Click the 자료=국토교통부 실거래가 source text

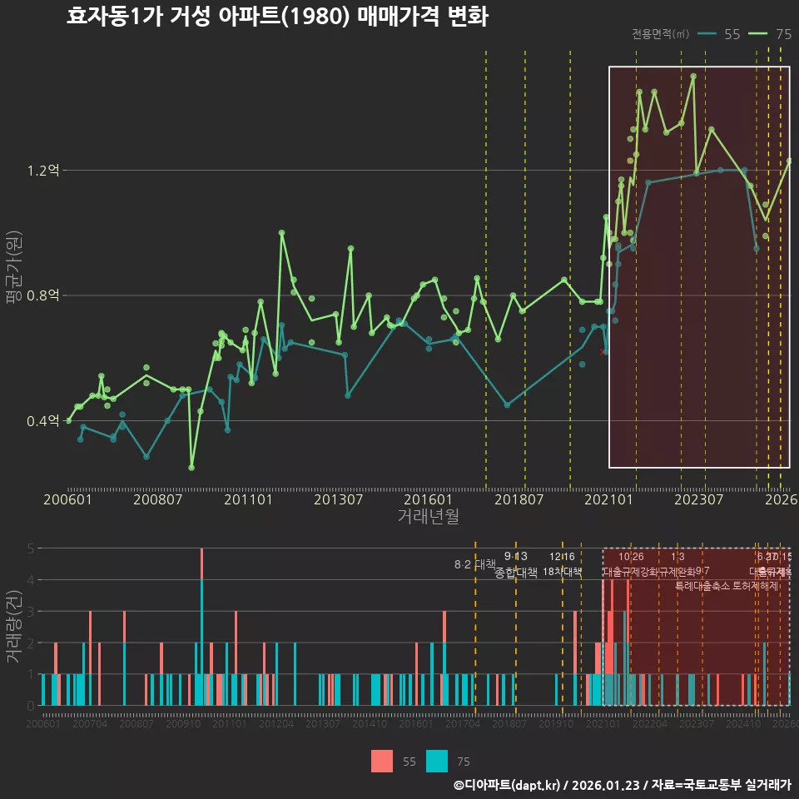(x=721, y=785)
